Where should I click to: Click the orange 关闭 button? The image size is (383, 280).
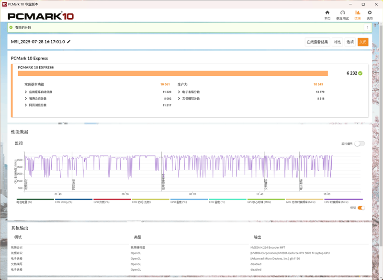(x=363, y=42)
